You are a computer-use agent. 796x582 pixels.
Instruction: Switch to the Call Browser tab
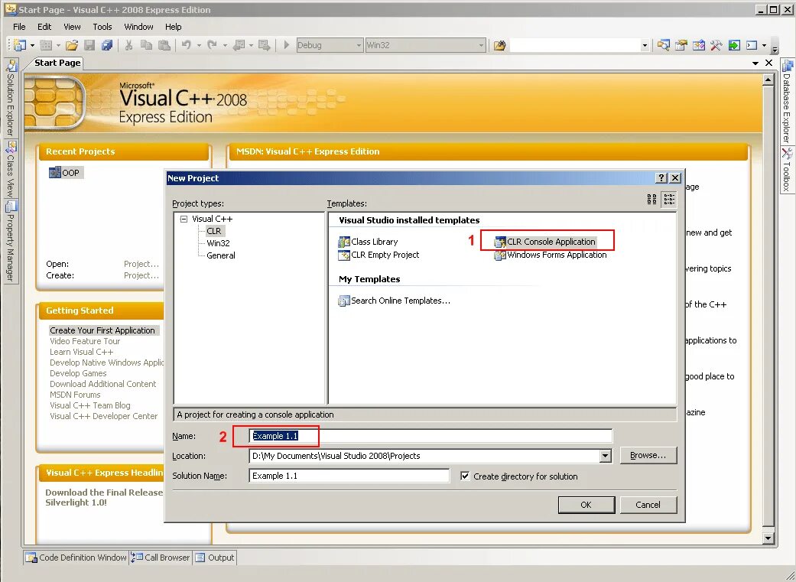pyautogui.click(x=161, y=558)
